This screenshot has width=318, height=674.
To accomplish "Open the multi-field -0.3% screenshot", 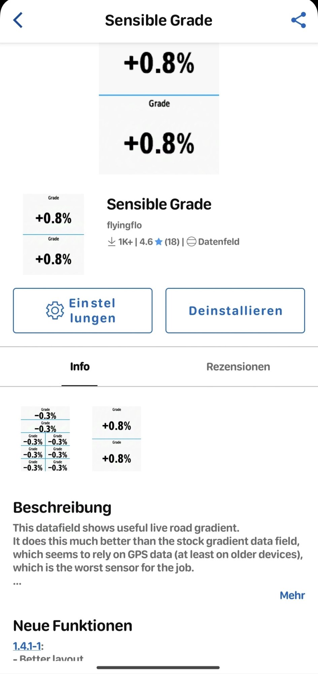I will click(x=45, y=438).
